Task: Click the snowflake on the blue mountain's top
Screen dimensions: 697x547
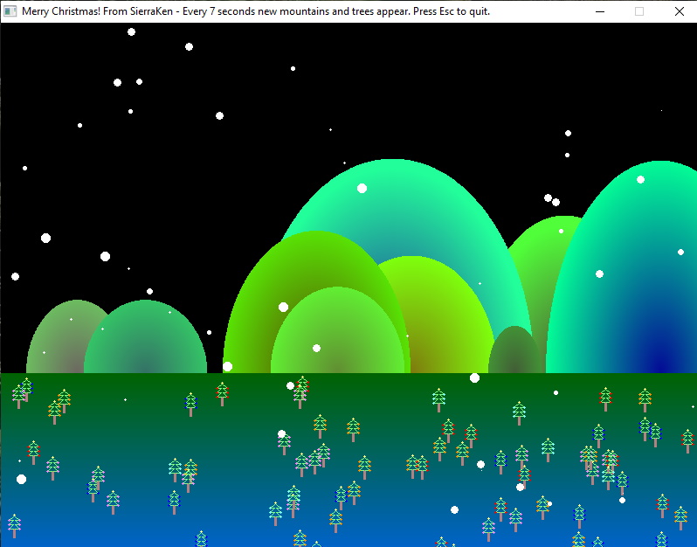Action: [x=640, y=179]
